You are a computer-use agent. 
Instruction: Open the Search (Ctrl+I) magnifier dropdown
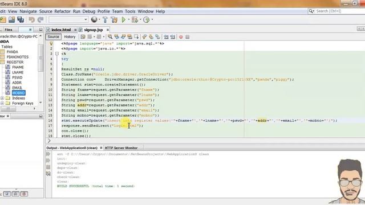coord(311,11)
